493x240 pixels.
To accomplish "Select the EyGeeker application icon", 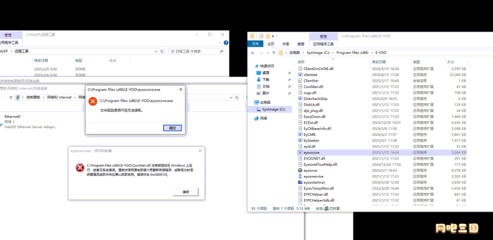I will click(x=300, y=140).
